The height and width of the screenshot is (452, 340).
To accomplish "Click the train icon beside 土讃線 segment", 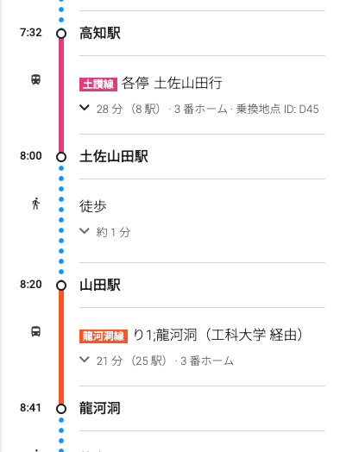I will (x=35, y=79).
